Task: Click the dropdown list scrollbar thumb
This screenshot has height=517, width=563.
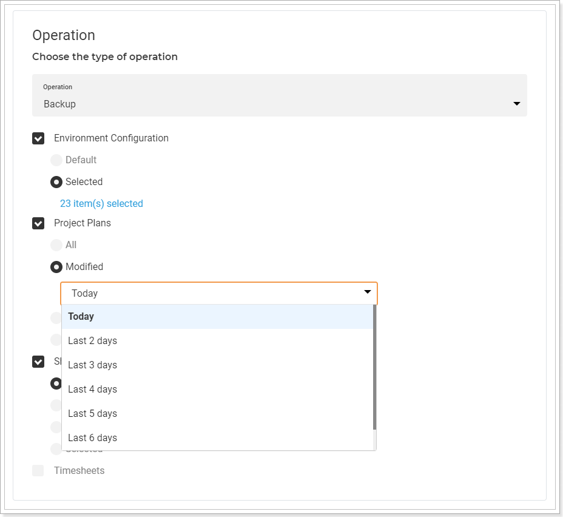Action: click(374, 367)
